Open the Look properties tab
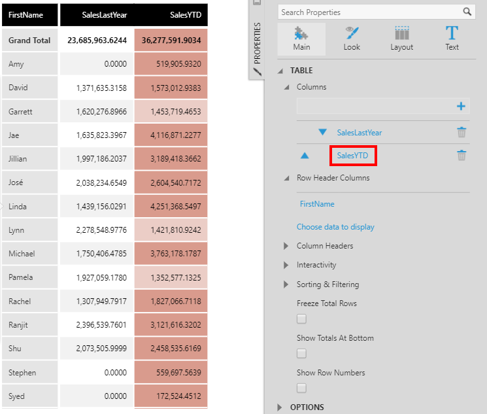 352,39
